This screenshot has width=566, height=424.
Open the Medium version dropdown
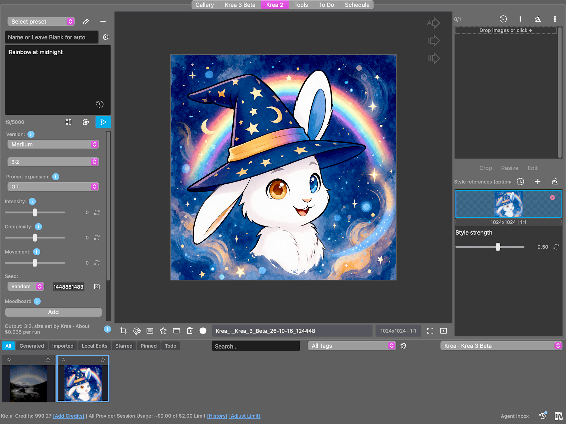53,144
